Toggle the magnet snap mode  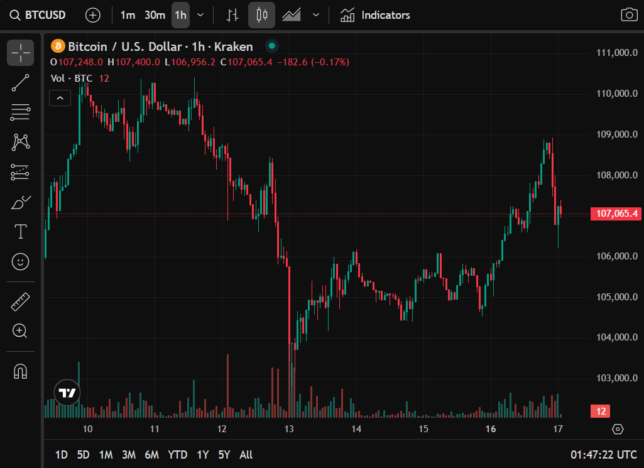(x=21, y=372)
